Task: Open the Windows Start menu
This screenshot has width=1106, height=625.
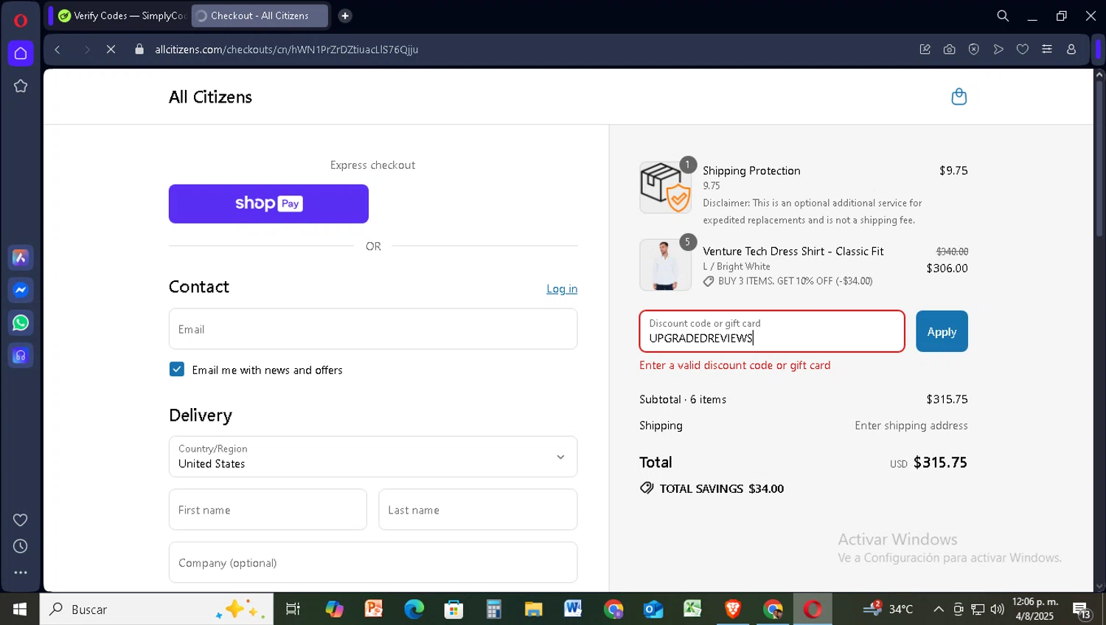Action: pos(20,609)
